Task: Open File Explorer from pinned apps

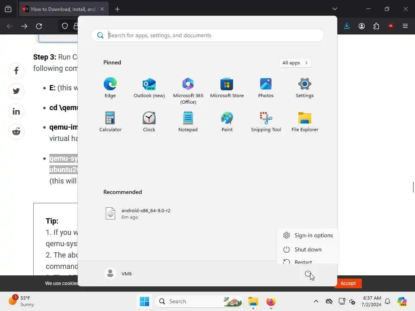Action: click(x=305, y=121)
